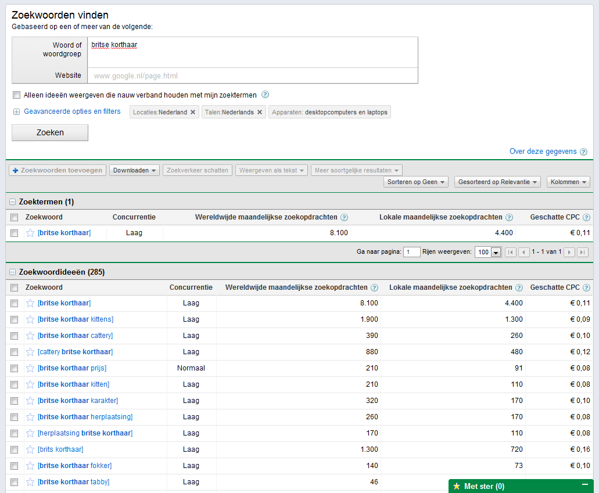
Task: Enable Alleen ideeën weergeven checkbox
Action: (x=16, y=95)
